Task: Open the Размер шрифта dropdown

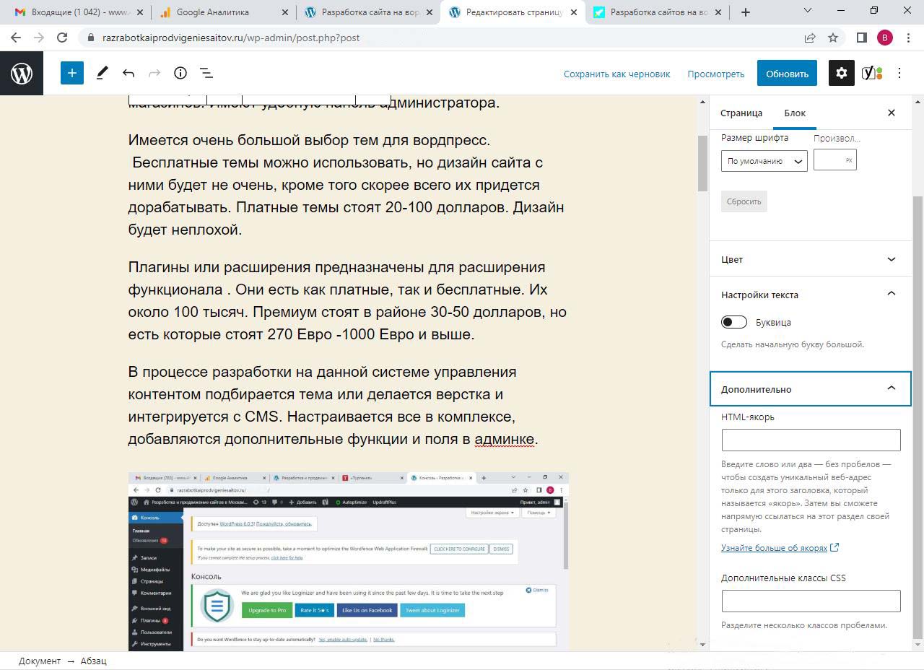Action: (x=764, y=161)
